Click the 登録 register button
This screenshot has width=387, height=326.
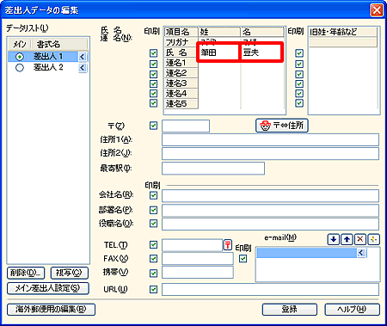pyautogui.click(x=290, y=309)
